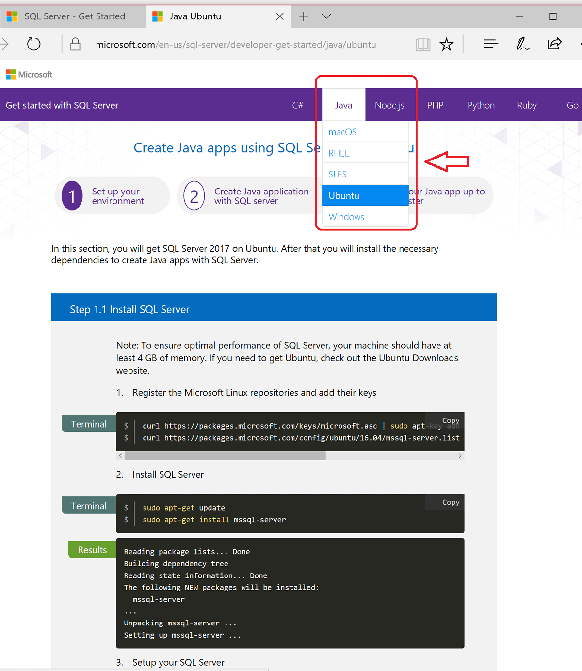This screenshot has width=582, height=671.
Task: Click scroll-right arrow of code scrollbar
Action: (460, 456)
